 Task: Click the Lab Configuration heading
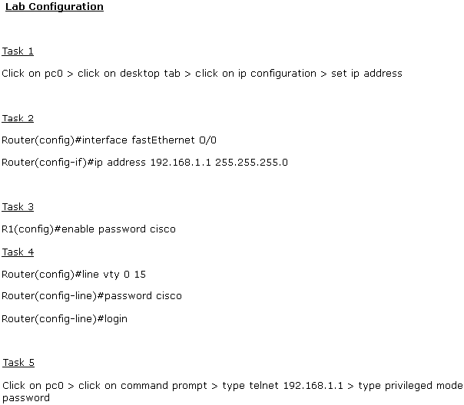tap(55, 7)
